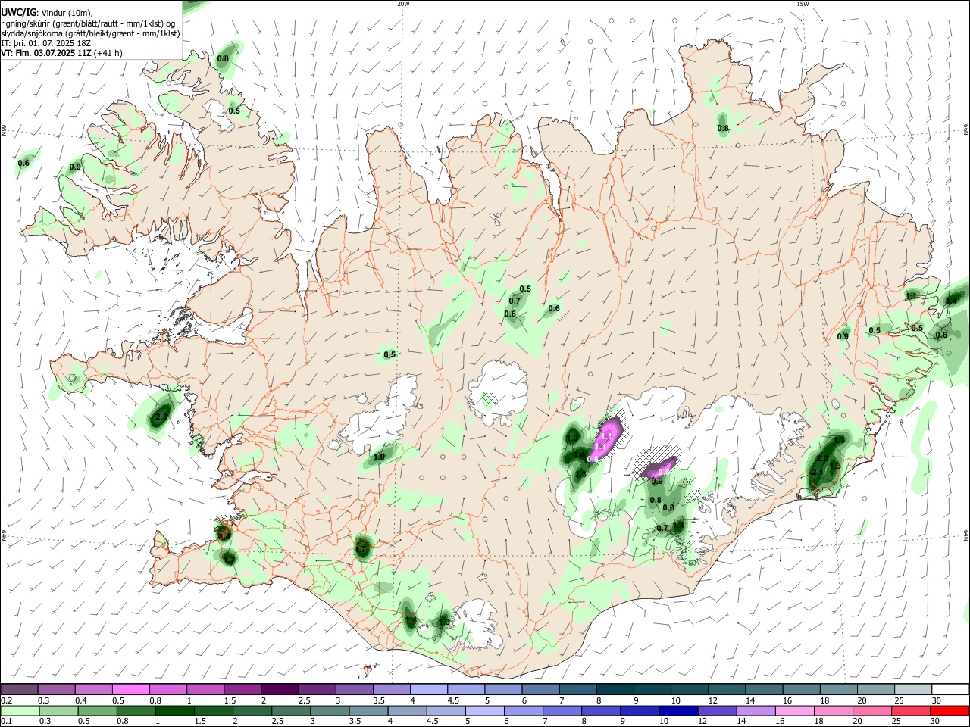
Task: Select the 0.3 light green rain swatch
Action: pos(59,710)
